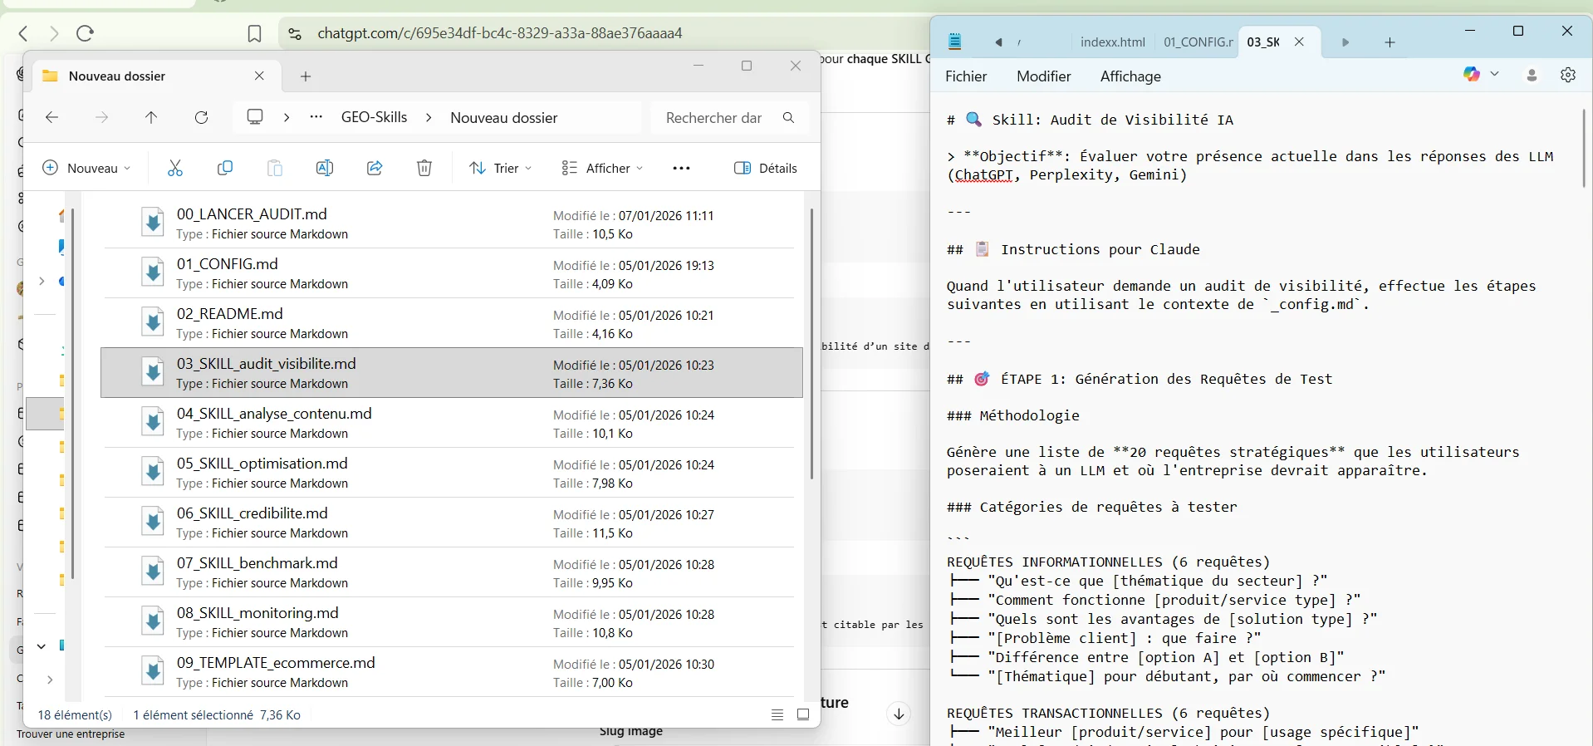
Task: Copy the selected file
Action: [x=224, y=168]
